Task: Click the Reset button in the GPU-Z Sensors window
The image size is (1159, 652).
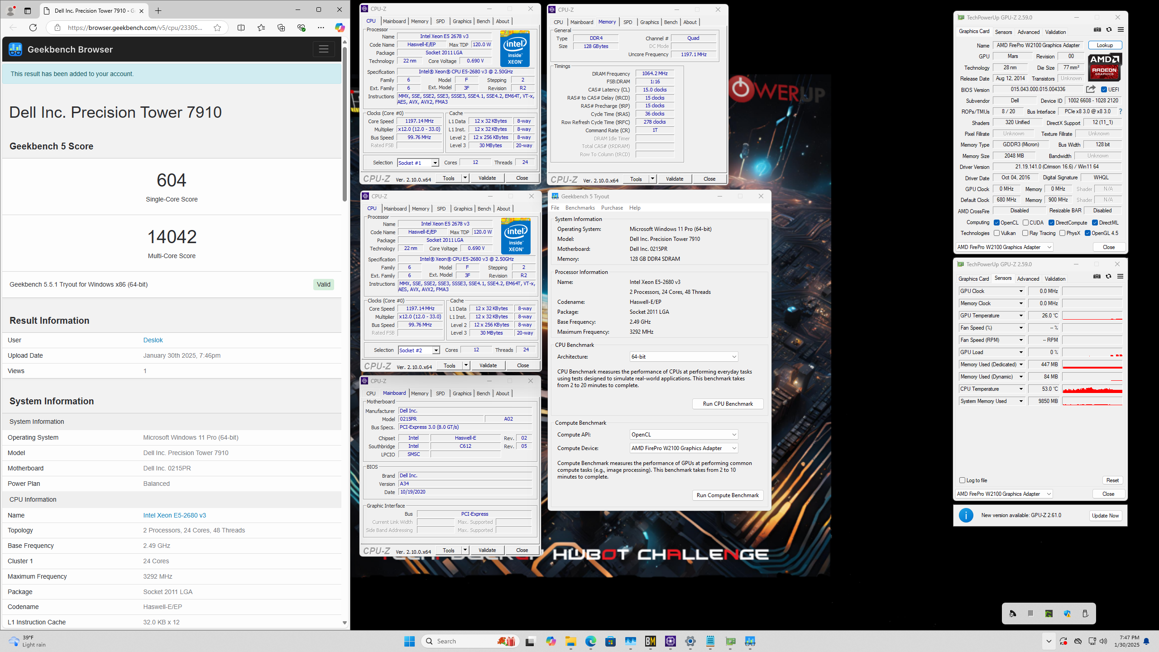Action: [1112, 480]
